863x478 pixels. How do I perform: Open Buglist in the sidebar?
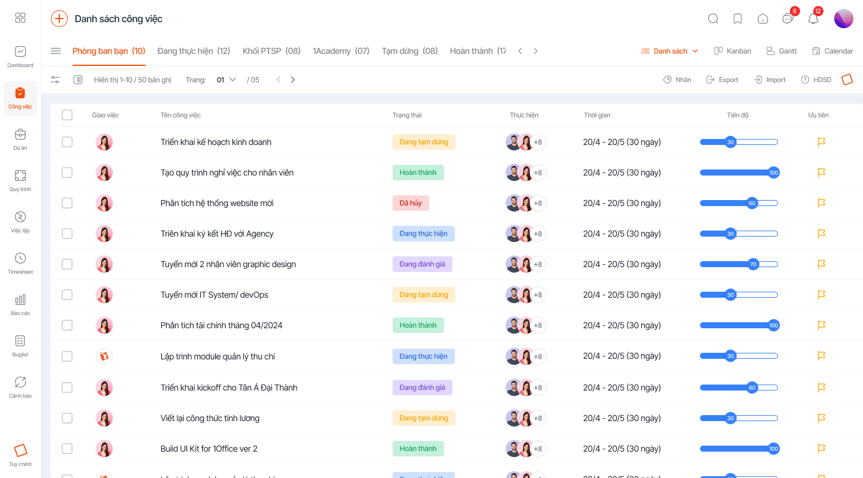tap(20, 346)
